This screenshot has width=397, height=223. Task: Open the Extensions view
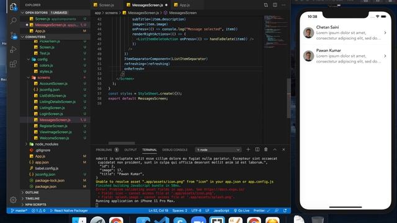click(13, 64)
